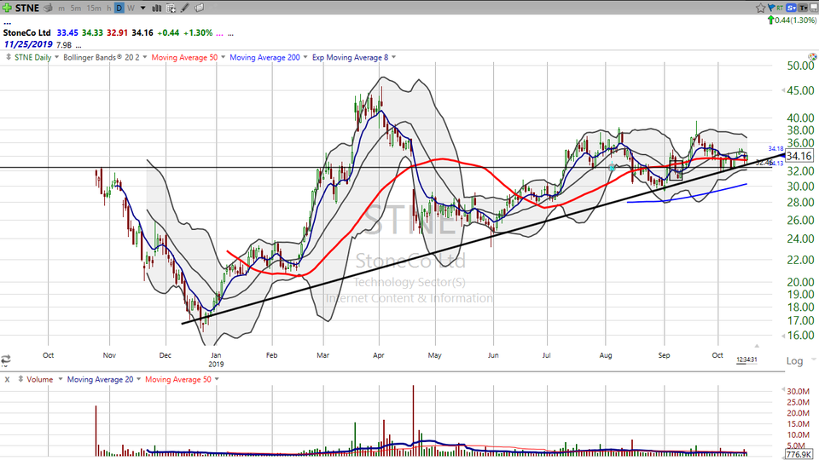Select the hourly (h) timeframe
The height and width of the screenshot is (460, 819).
click(x=108, y=9)
